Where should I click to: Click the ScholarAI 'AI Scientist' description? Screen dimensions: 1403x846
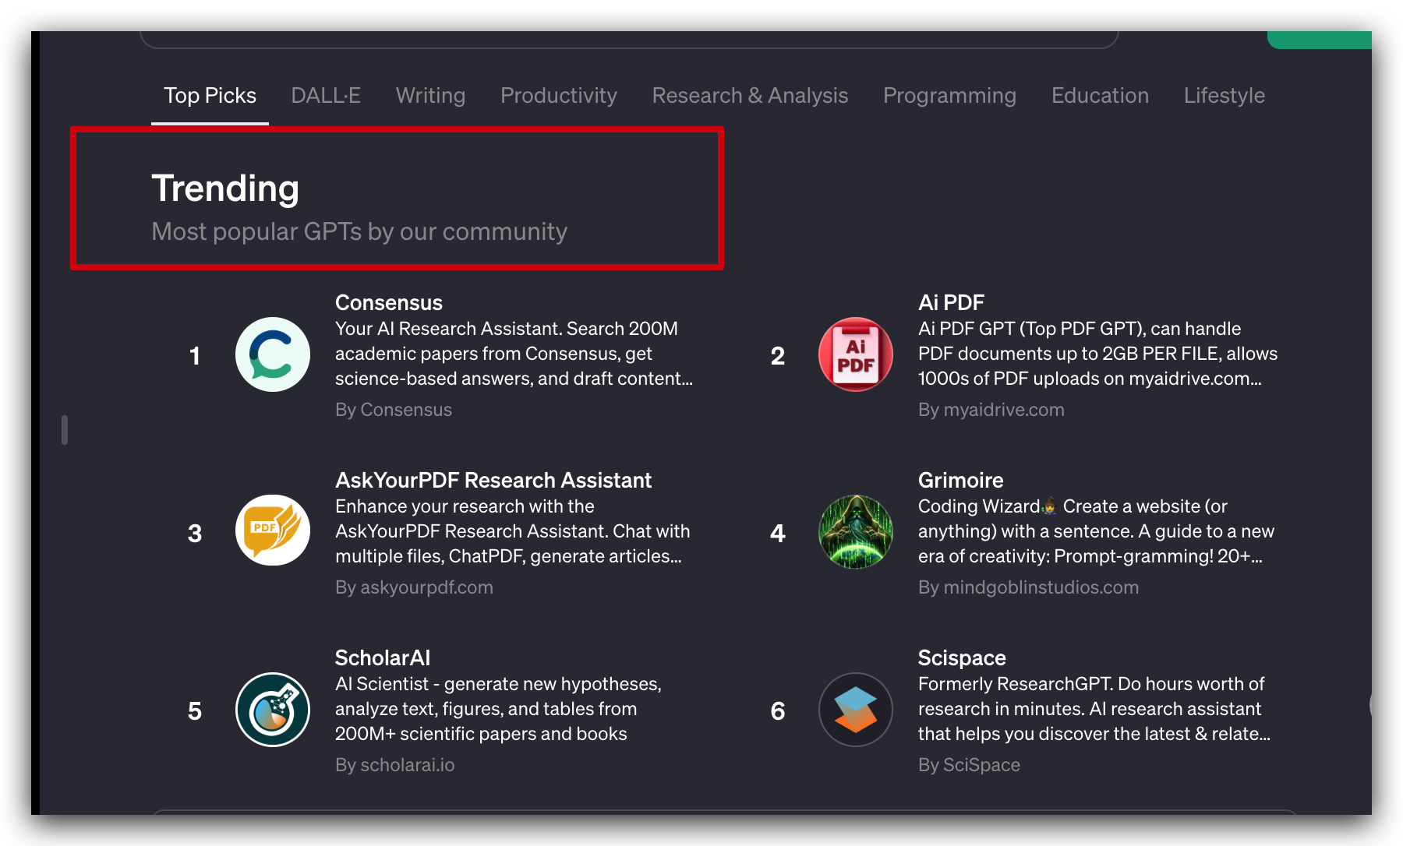(498, 709)
